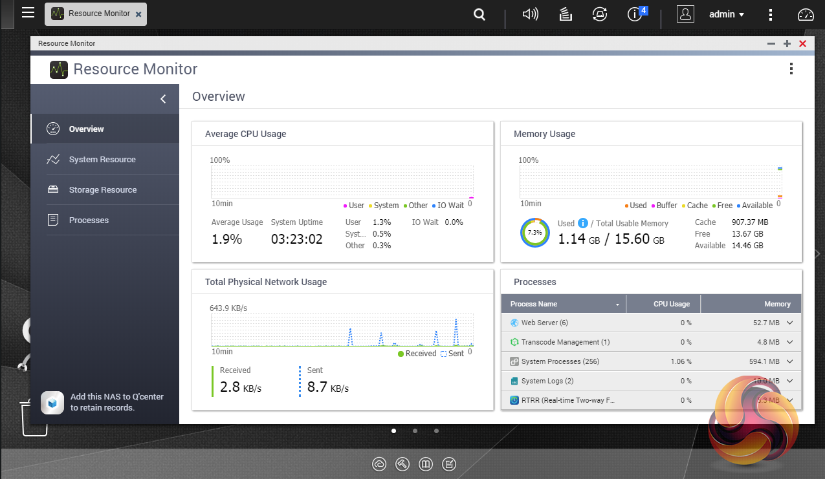Screen dimensions: 825x481
Task: Click the Used memory info icon
Action: point(582,223)
